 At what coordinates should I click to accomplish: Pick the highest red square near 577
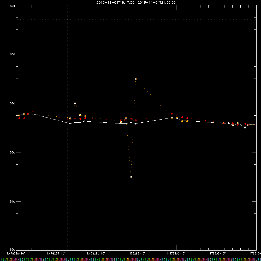tap(33, 110)
